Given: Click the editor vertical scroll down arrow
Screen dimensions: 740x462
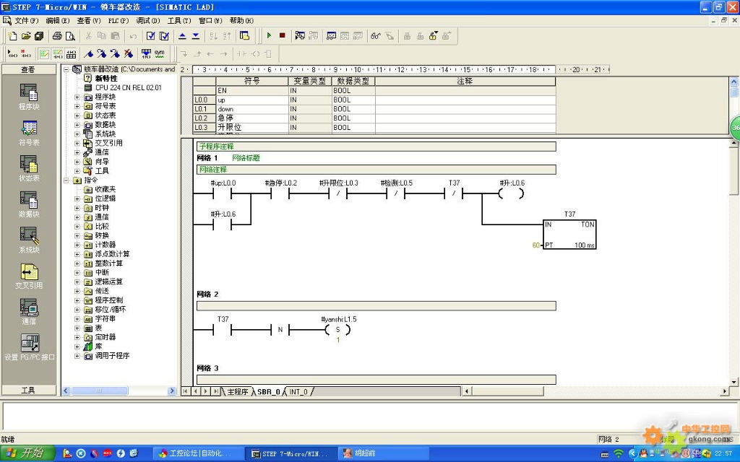Looking at the screenshot, I should pos(734,382).
